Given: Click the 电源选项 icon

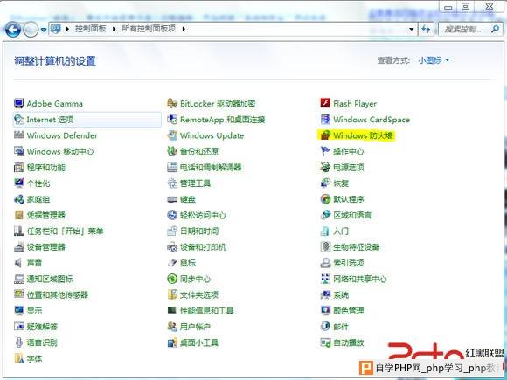Looking at the screenshot, I should pyautogui.click(x=325, y=168).
